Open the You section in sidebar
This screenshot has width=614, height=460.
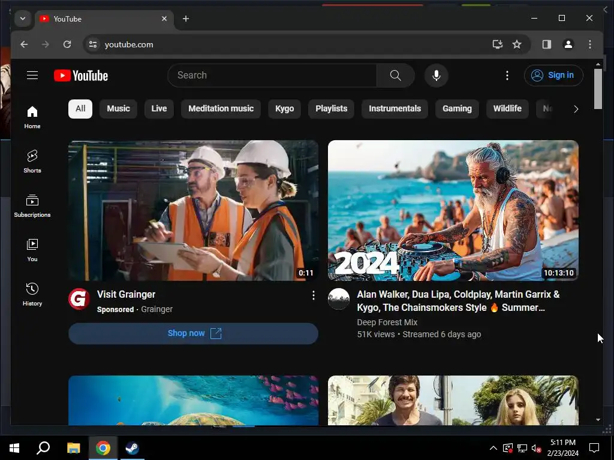click(32, 250)
